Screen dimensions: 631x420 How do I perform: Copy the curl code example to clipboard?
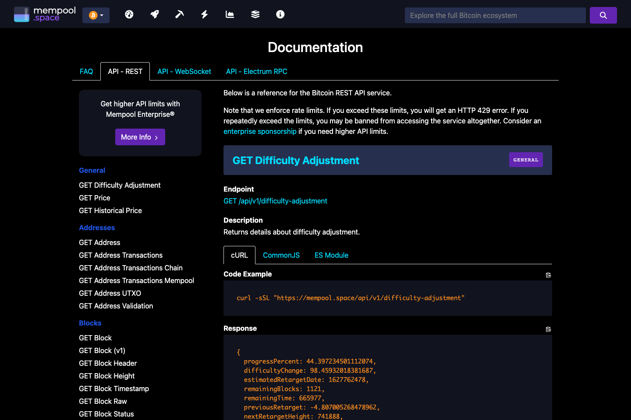click(548, 275)
